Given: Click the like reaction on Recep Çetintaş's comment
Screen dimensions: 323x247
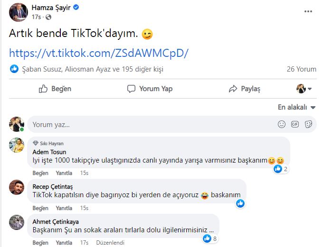Looking at the screenshot, I should point(240,203).
